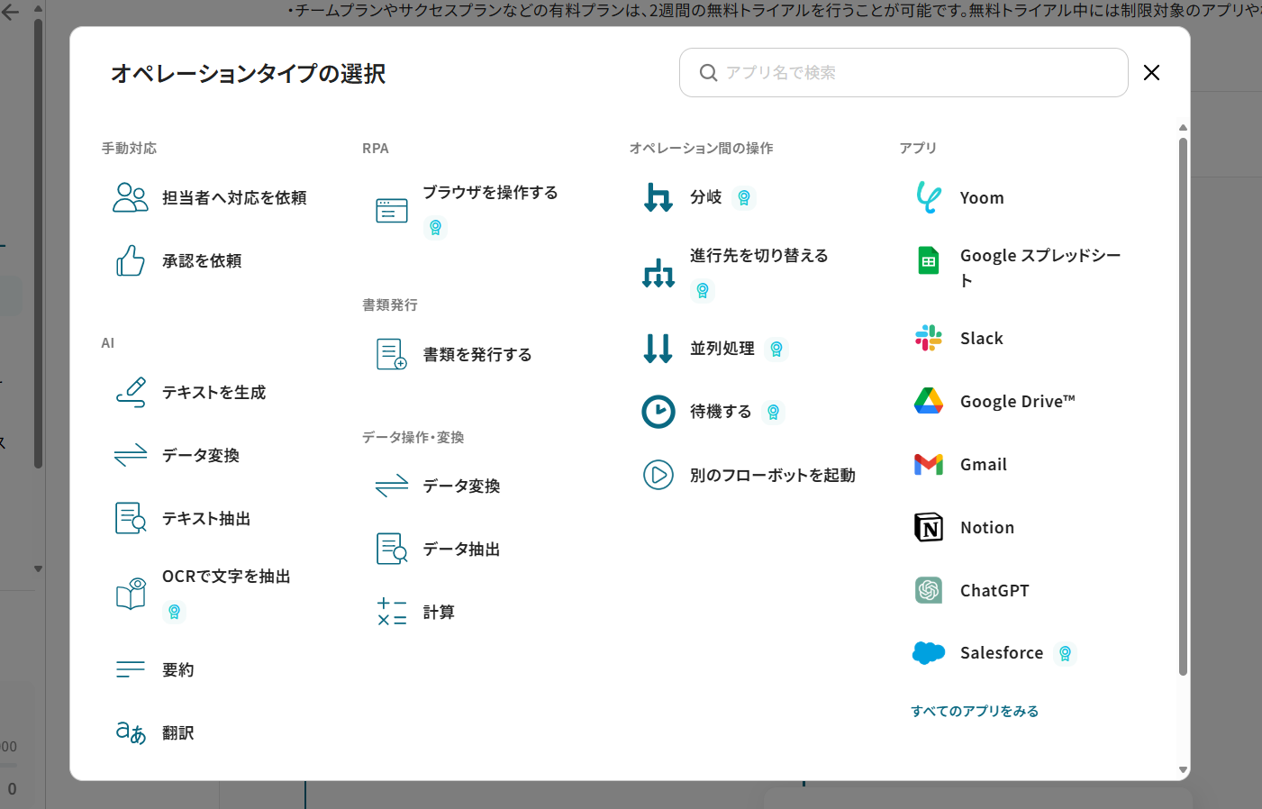Choose the Gmail envelope icon
The image size is (1262, 809).
point(928,465)
